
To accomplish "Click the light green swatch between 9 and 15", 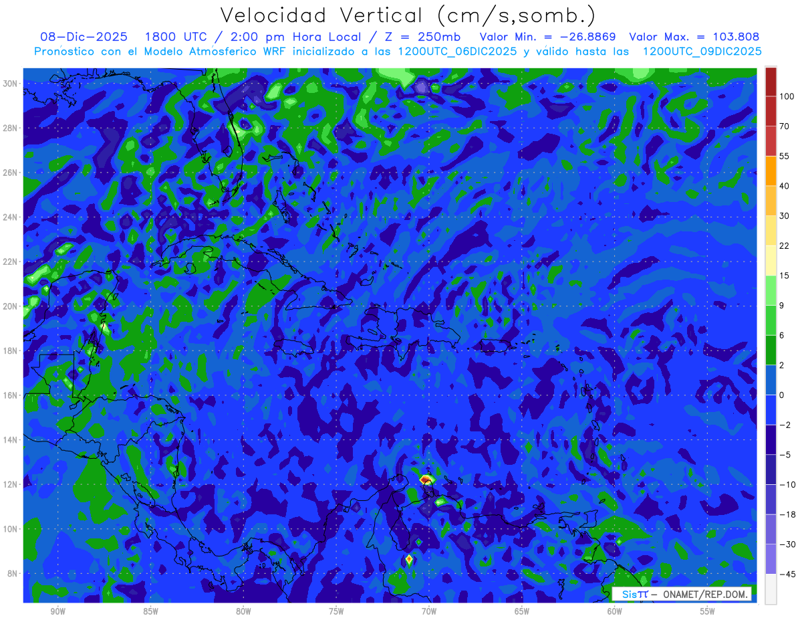I will coord(771,290).
